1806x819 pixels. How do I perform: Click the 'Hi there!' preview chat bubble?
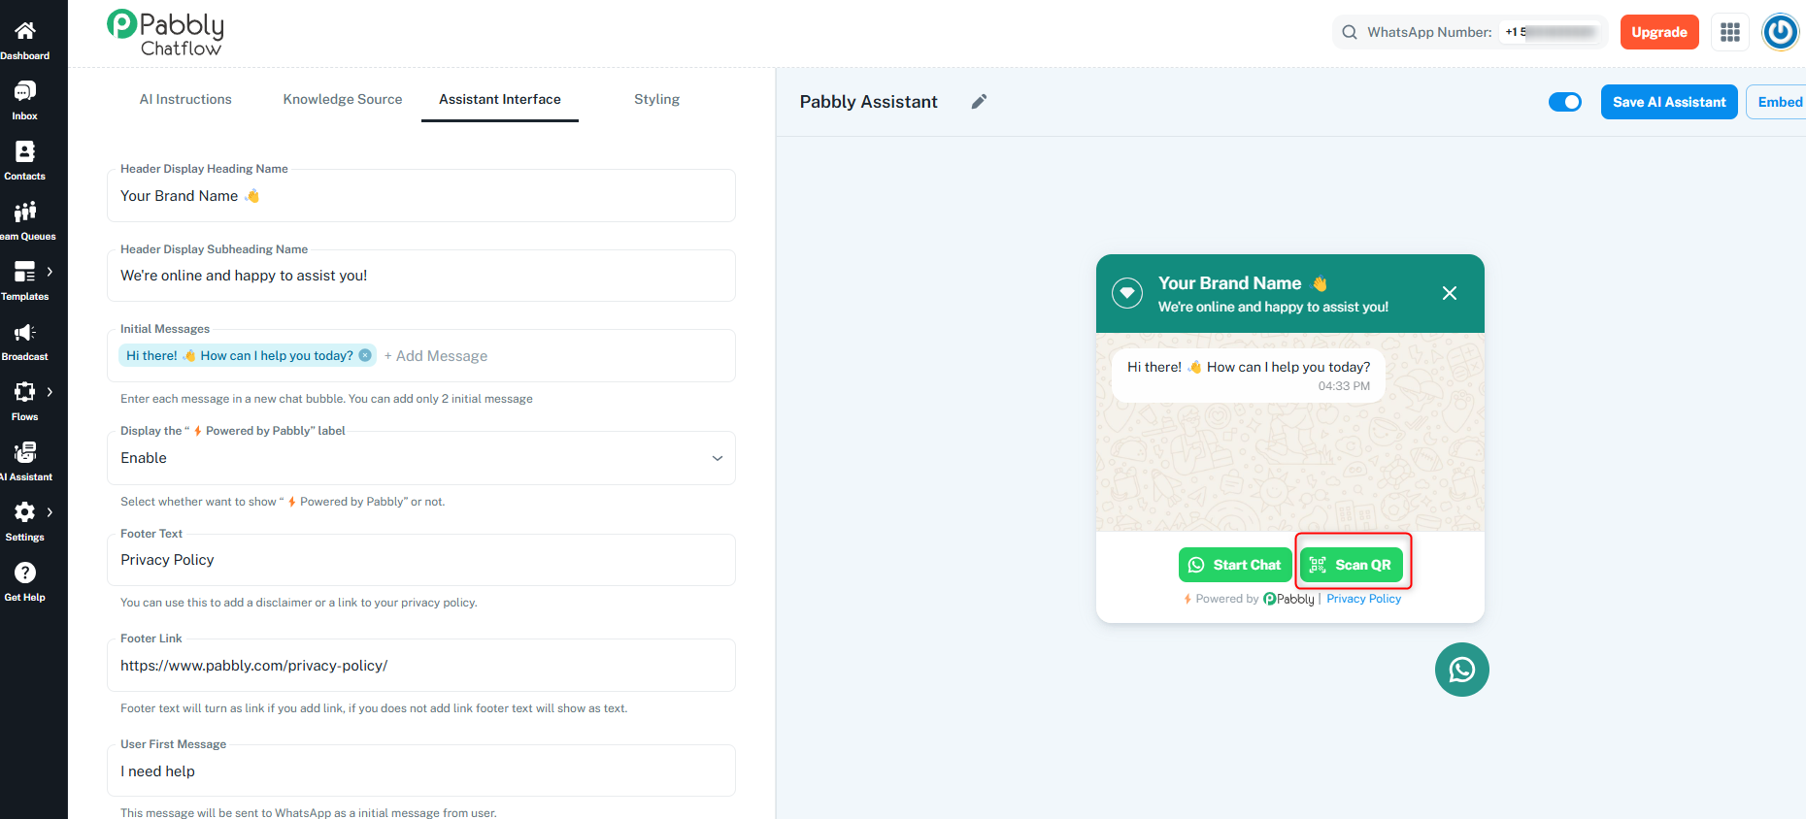pos(1249,375)
